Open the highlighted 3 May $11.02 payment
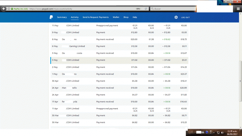 (x=119, y=60)
